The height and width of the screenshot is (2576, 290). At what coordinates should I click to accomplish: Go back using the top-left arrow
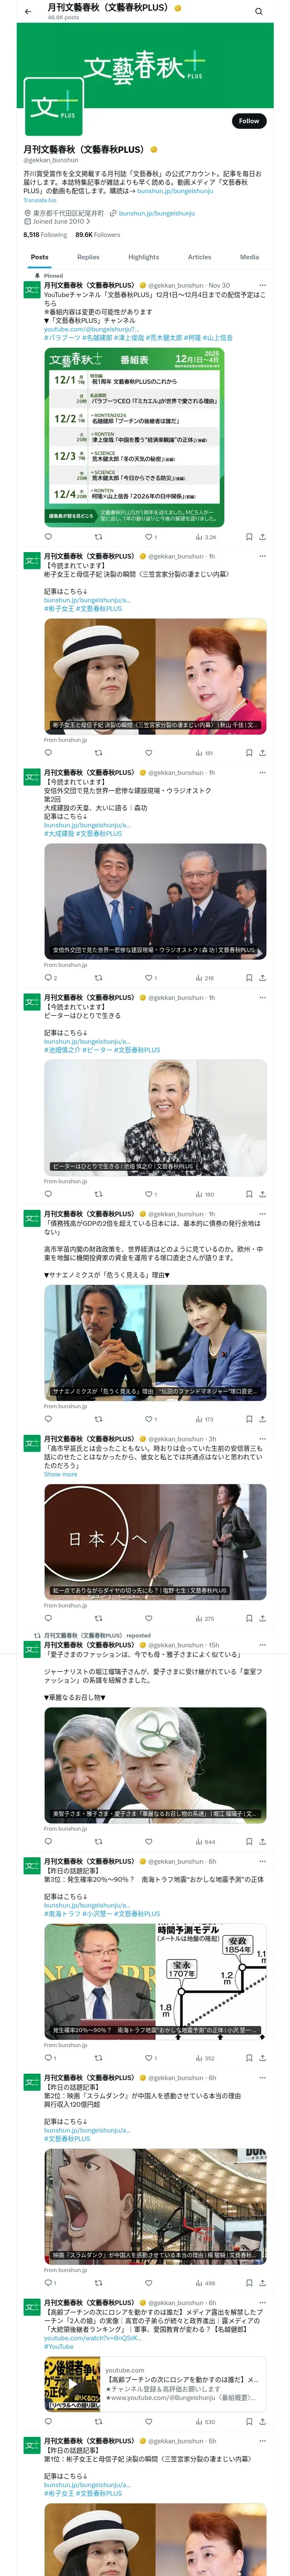click(x=28, y=11)
